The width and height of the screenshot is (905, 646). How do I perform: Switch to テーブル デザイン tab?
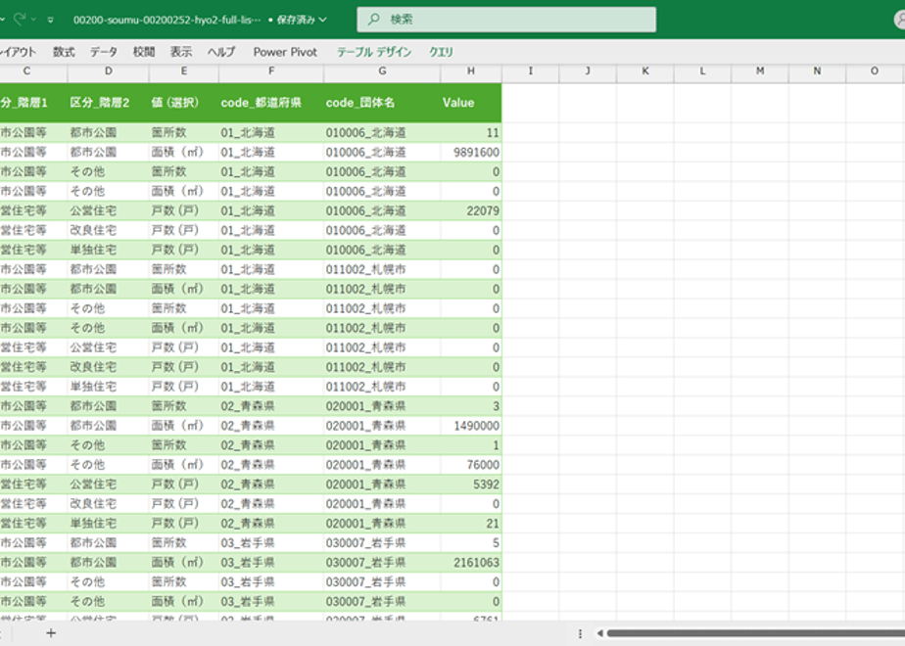coord(374,52)
